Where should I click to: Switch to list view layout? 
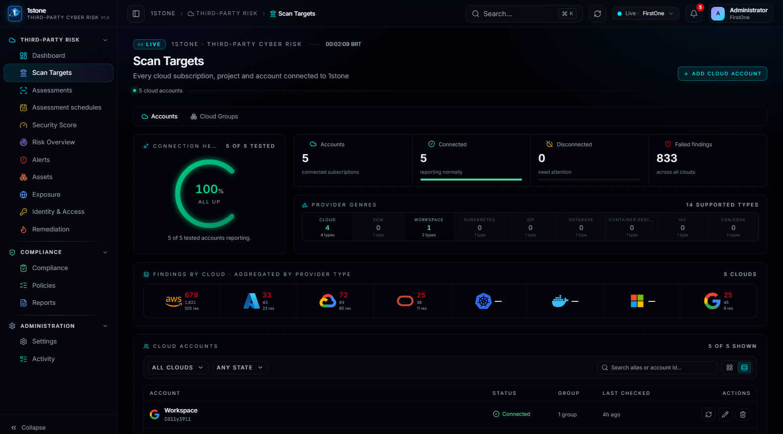pyautogui.click(x=744, y=367)
